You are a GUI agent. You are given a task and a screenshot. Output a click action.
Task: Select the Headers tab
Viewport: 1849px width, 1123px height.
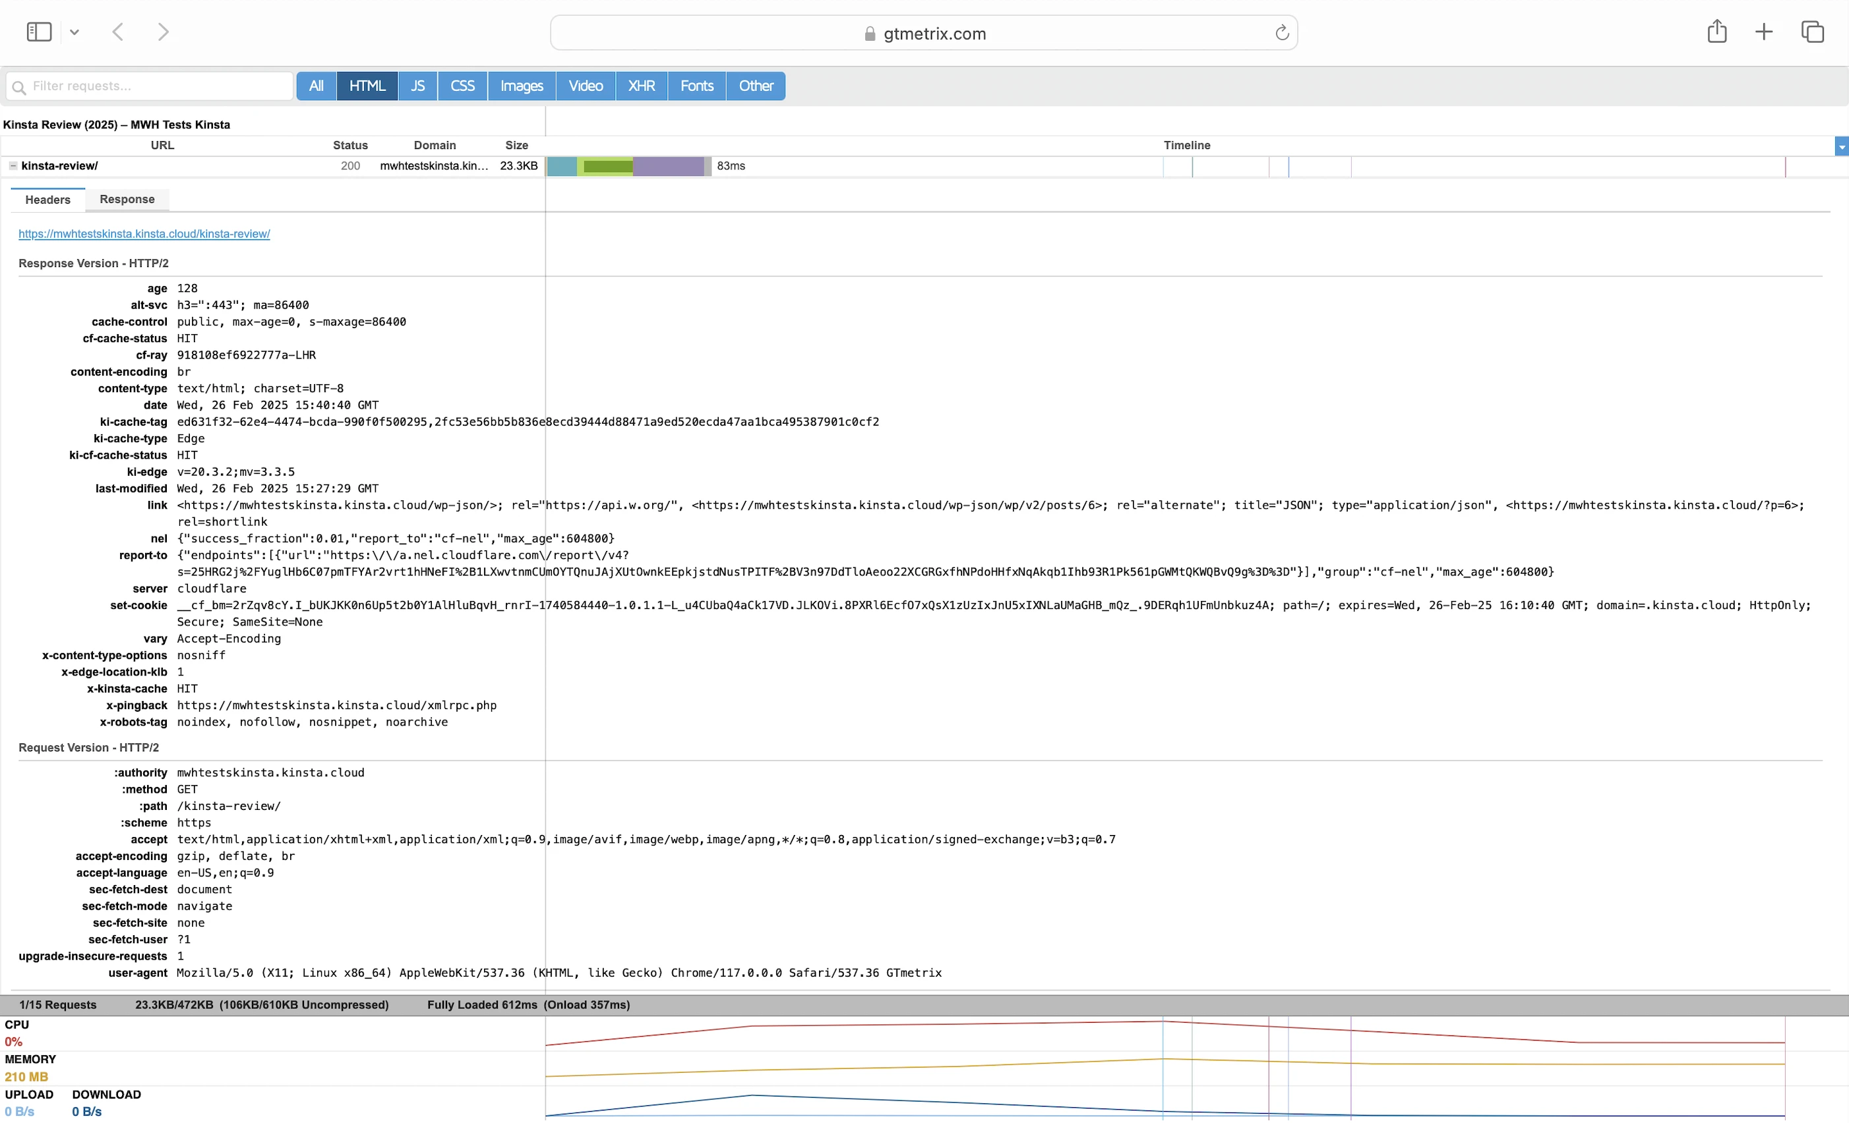47,200
